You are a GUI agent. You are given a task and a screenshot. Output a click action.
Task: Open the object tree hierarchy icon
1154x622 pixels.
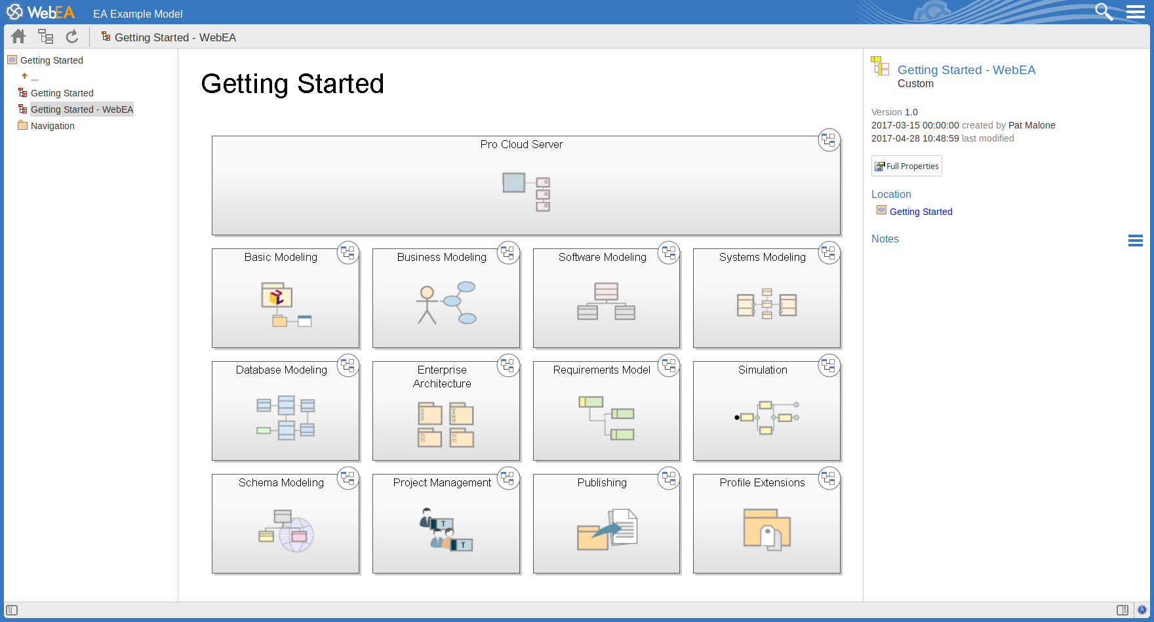[x=45, y=37]
